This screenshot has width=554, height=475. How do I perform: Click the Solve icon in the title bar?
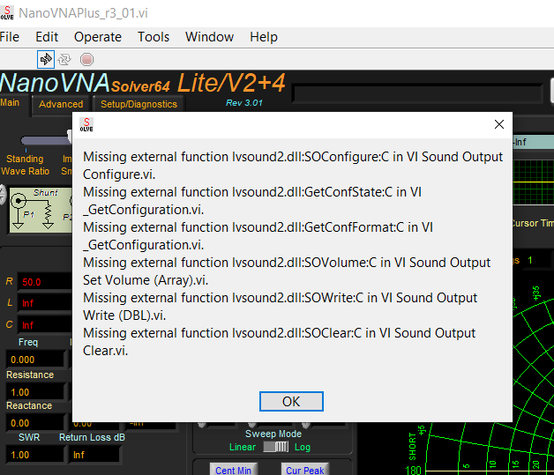tap(7, 12)
